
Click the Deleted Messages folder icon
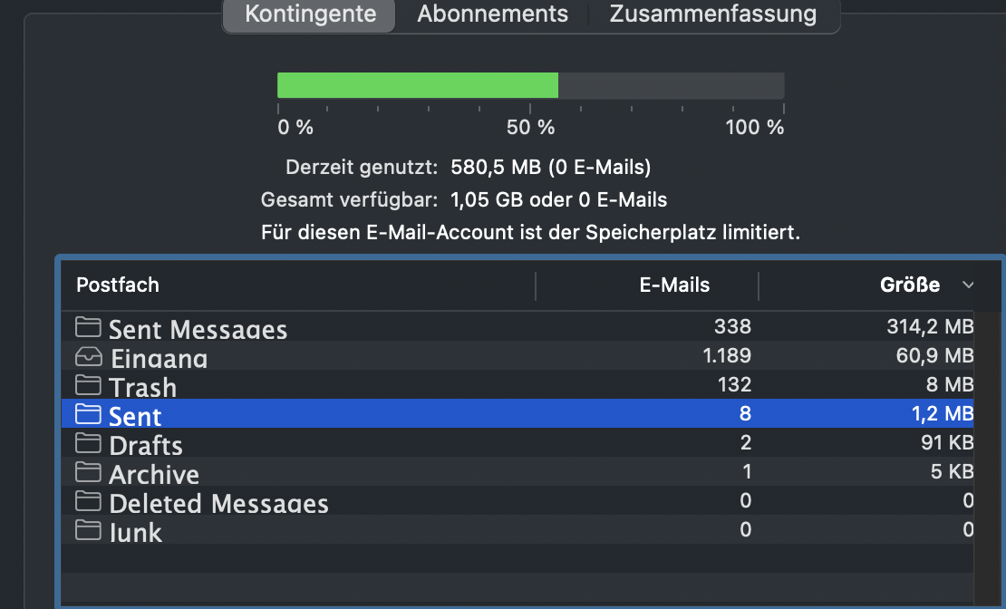pos(87,501)
